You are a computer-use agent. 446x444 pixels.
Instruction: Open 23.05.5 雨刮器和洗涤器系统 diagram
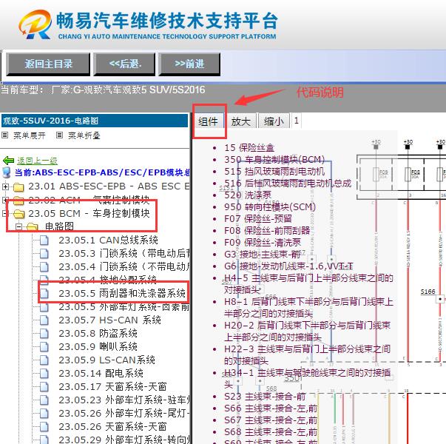(122, 293)
